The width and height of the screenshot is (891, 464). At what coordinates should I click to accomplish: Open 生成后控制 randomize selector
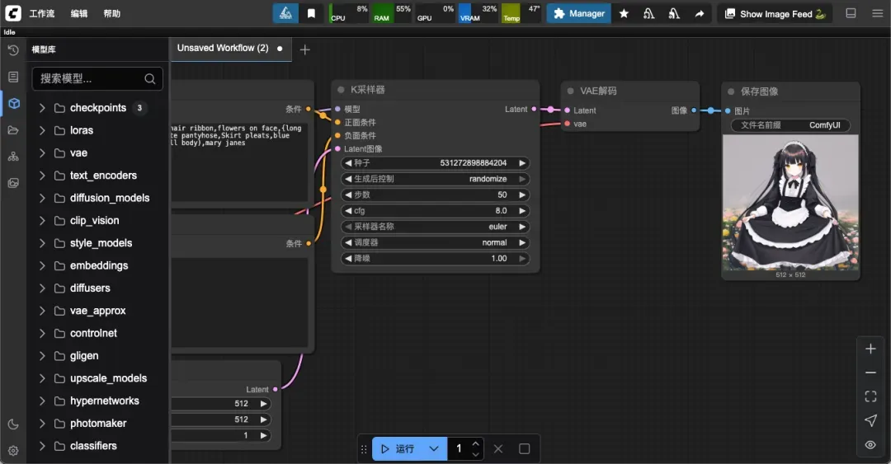436,179
